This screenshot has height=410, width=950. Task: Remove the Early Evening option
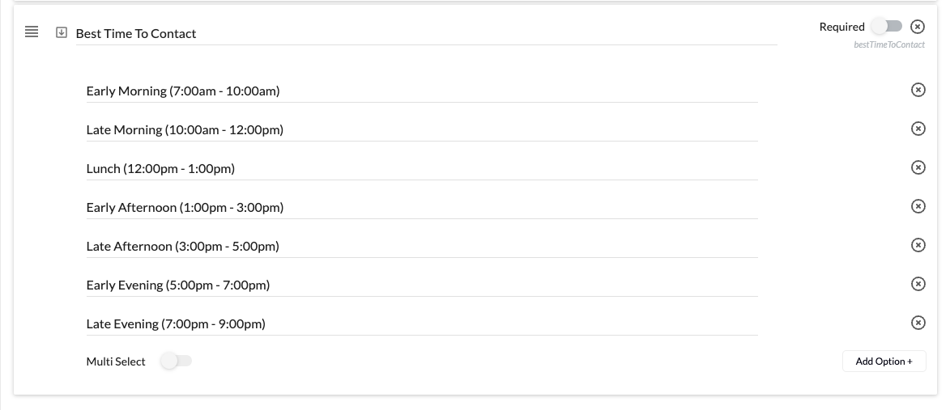pyautogui.click(x=918, y=284)
